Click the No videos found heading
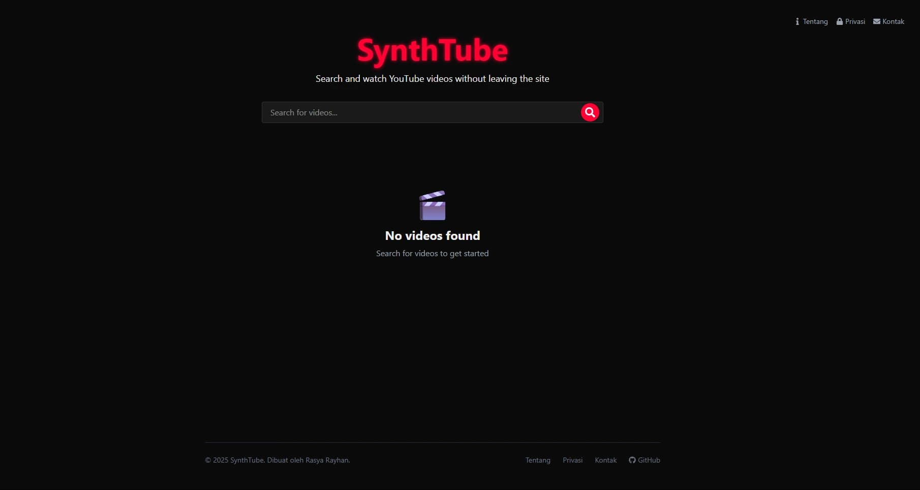This screenshot has width=920, height=490. [x=432, y=235]
